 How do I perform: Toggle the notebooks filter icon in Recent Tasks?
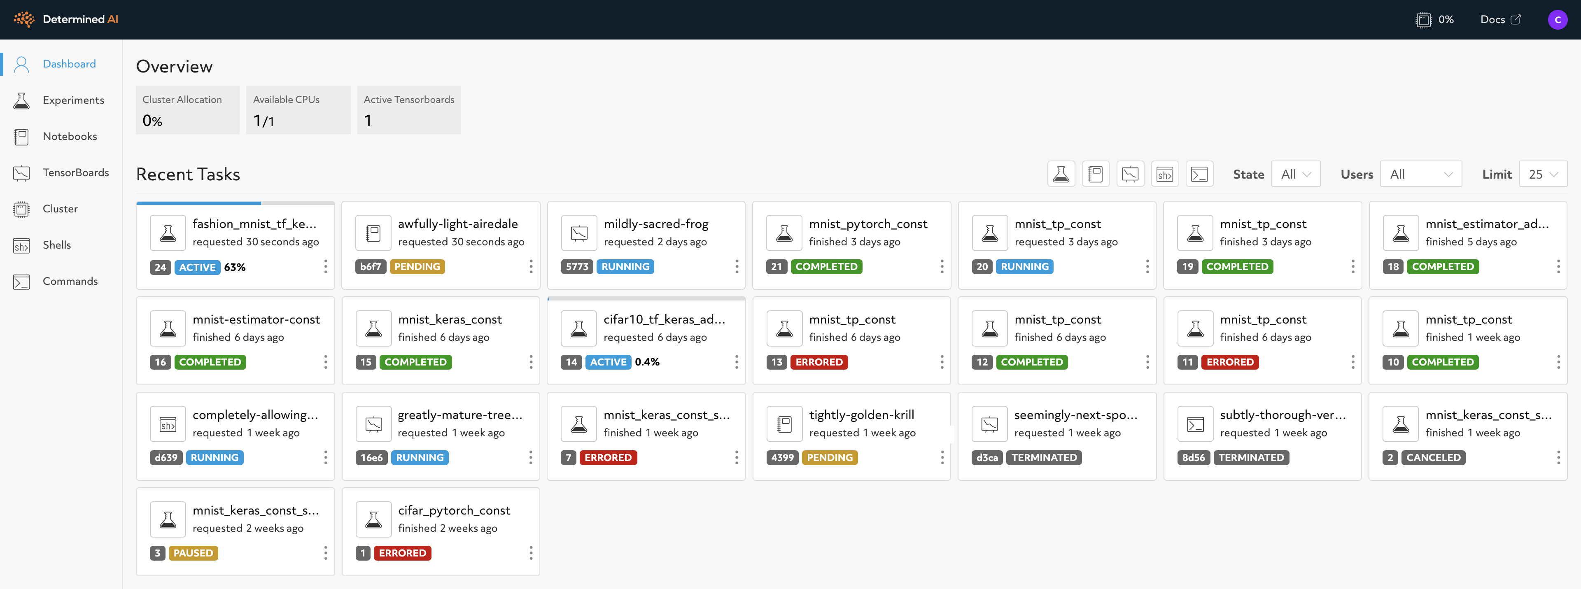(x=1096, y=174)
